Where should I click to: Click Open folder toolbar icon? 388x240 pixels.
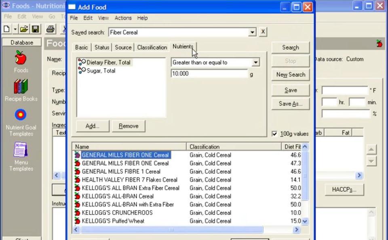[24, 29]
